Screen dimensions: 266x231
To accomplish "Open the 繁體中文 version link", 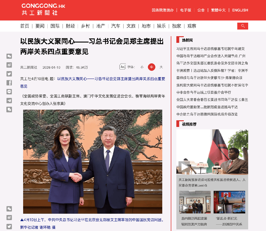I will pyautogui.click(x=218, y=10).
